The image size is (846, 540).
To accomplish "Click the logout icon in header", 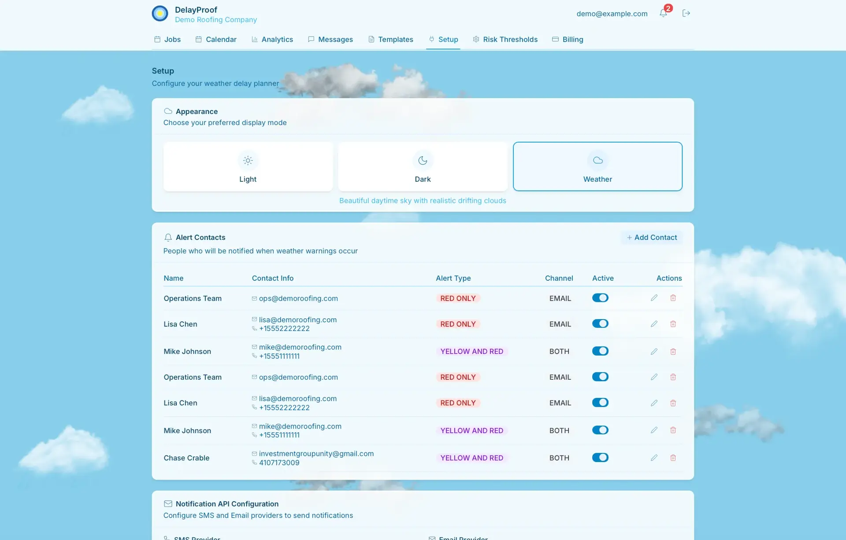I will click(x=686, y=13).
